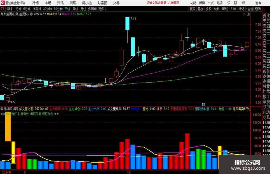Add stock via +自选
270x174 pixels.
(250, 9)
